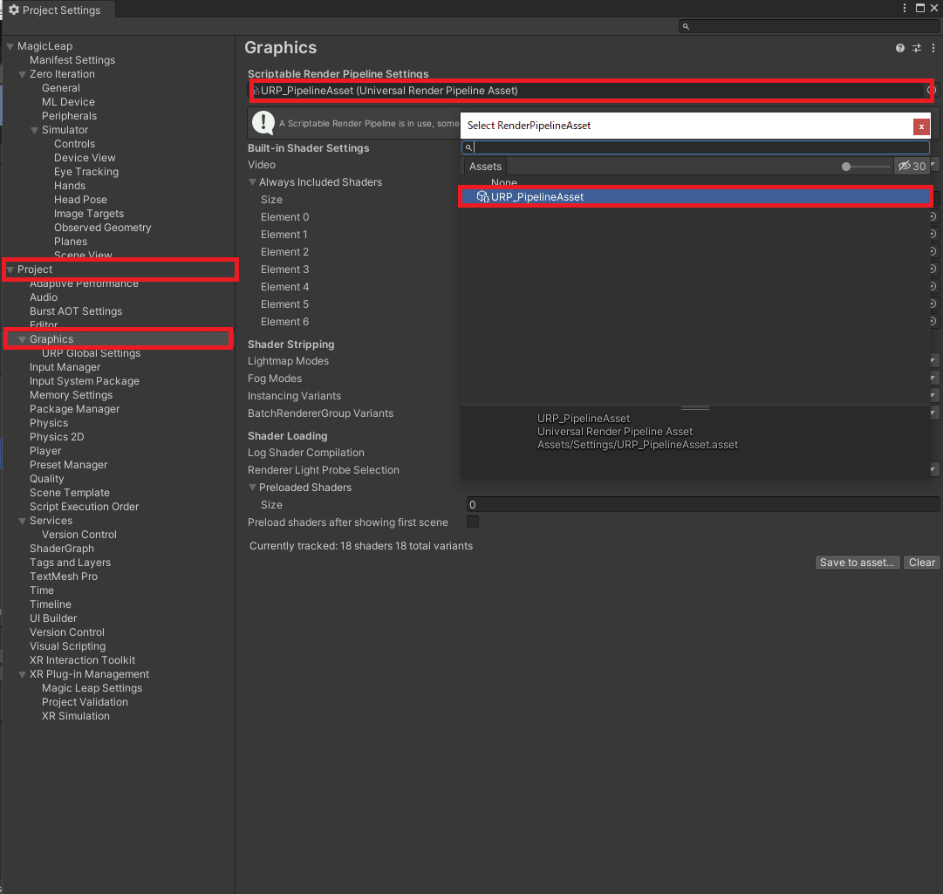Toggle the hidden packages visibility count
This screenshot has height=894, width=943.
912,167
